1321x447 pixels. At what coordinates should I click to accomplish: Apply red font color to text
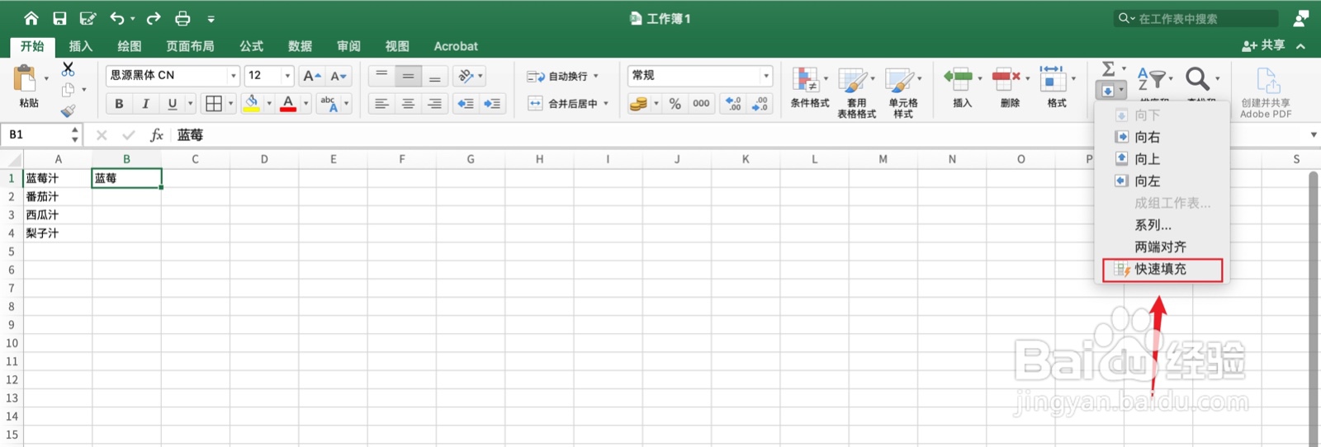tap(288, 103)
